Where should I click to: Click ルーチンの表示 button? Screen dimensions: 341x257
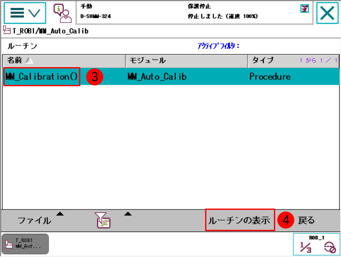click(240, 220)
